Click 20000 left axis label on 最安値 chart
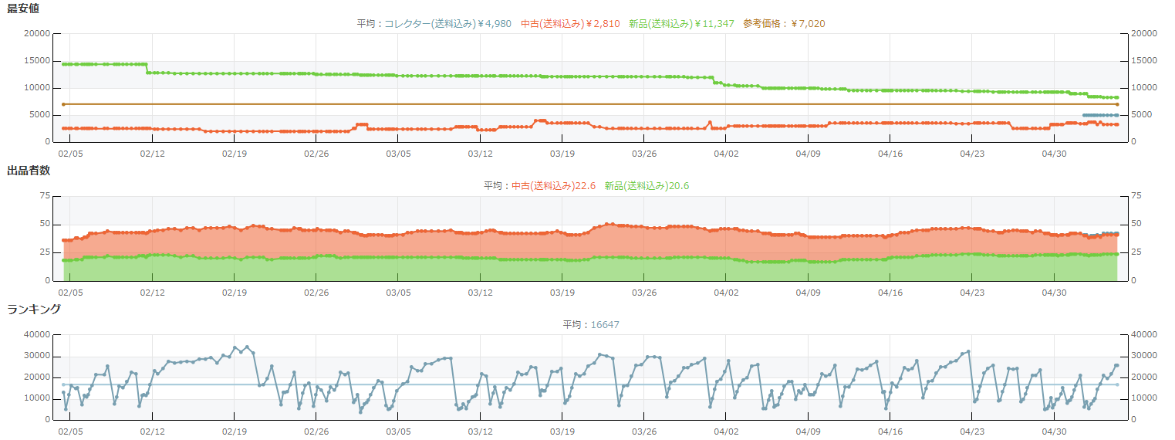This screenshot has width=1175, height=440. pos(37,34)
